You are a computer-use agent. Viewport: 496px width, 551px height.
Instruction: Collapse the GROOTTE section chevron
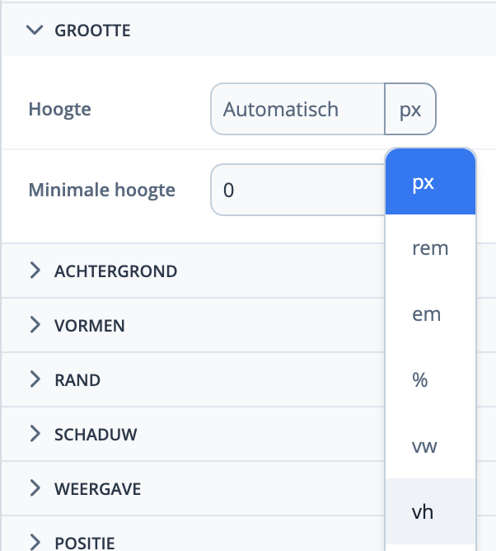point(34,31)
